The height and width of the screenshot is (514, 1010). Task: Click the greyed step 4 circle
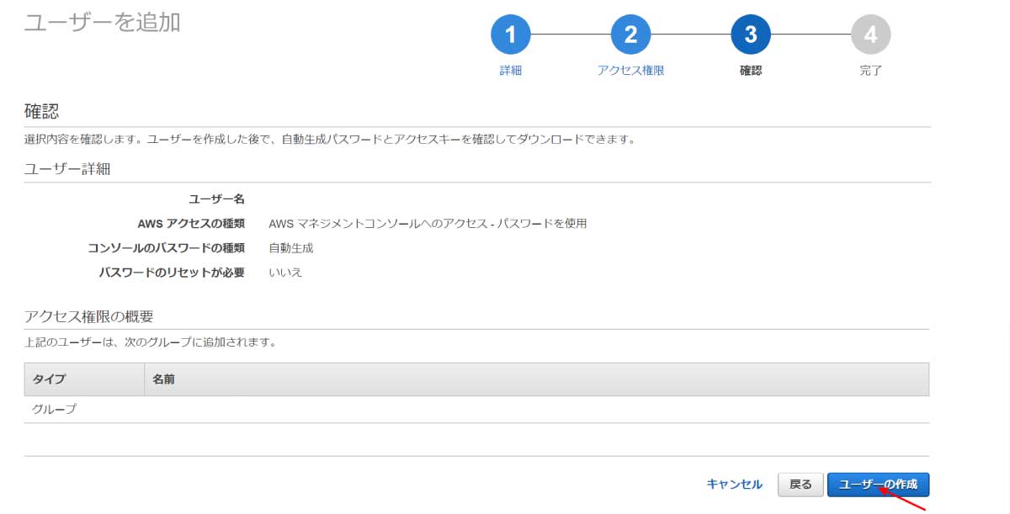coord(870,34)
